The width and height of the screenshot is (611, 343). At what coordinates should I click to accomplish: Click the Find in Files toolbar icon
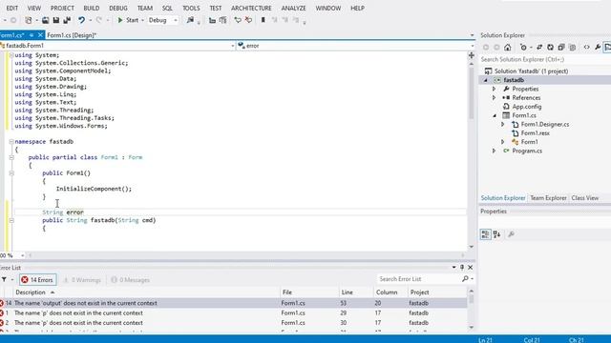190,20
